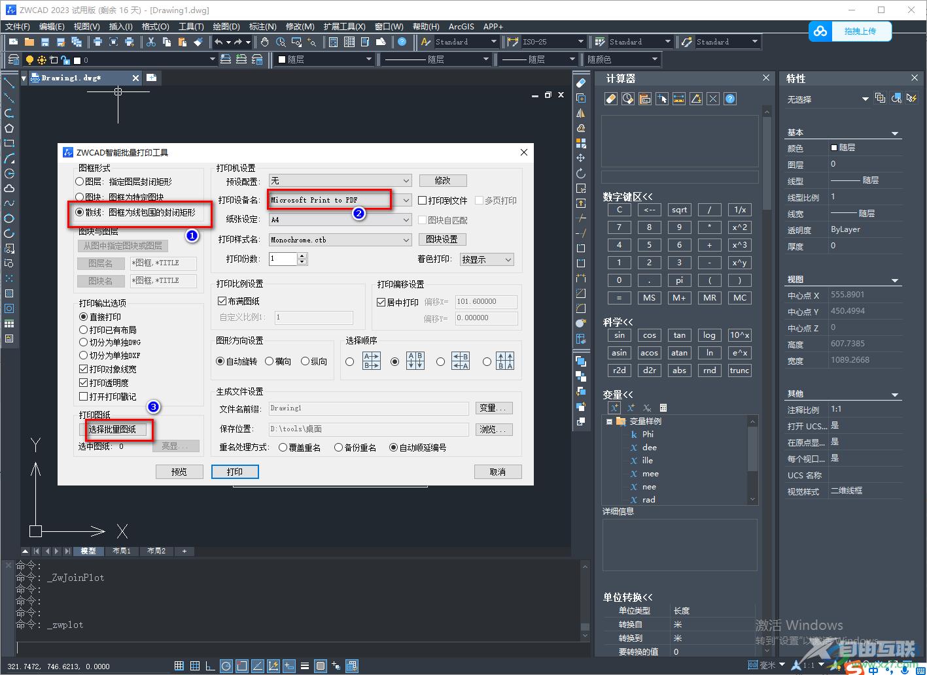Viewport: 927px width, 675px height.
Task: Click calculator Clear eraser icon
Action: point(611,99)
